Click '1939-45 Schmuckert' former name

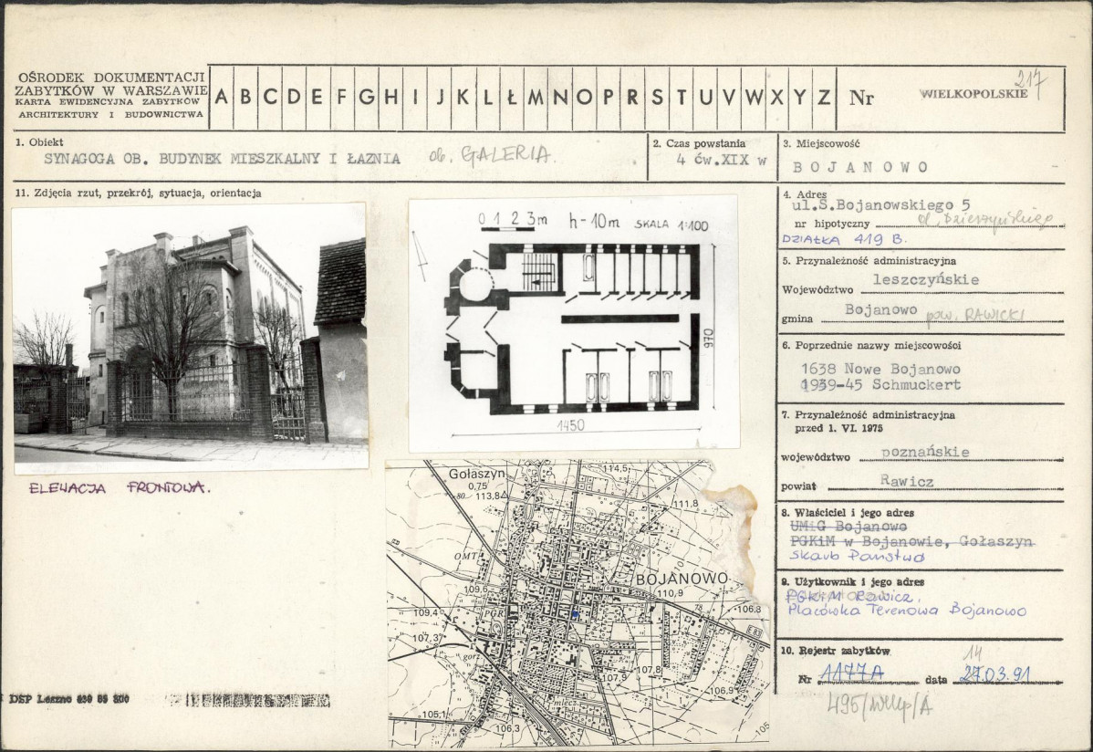880,384
